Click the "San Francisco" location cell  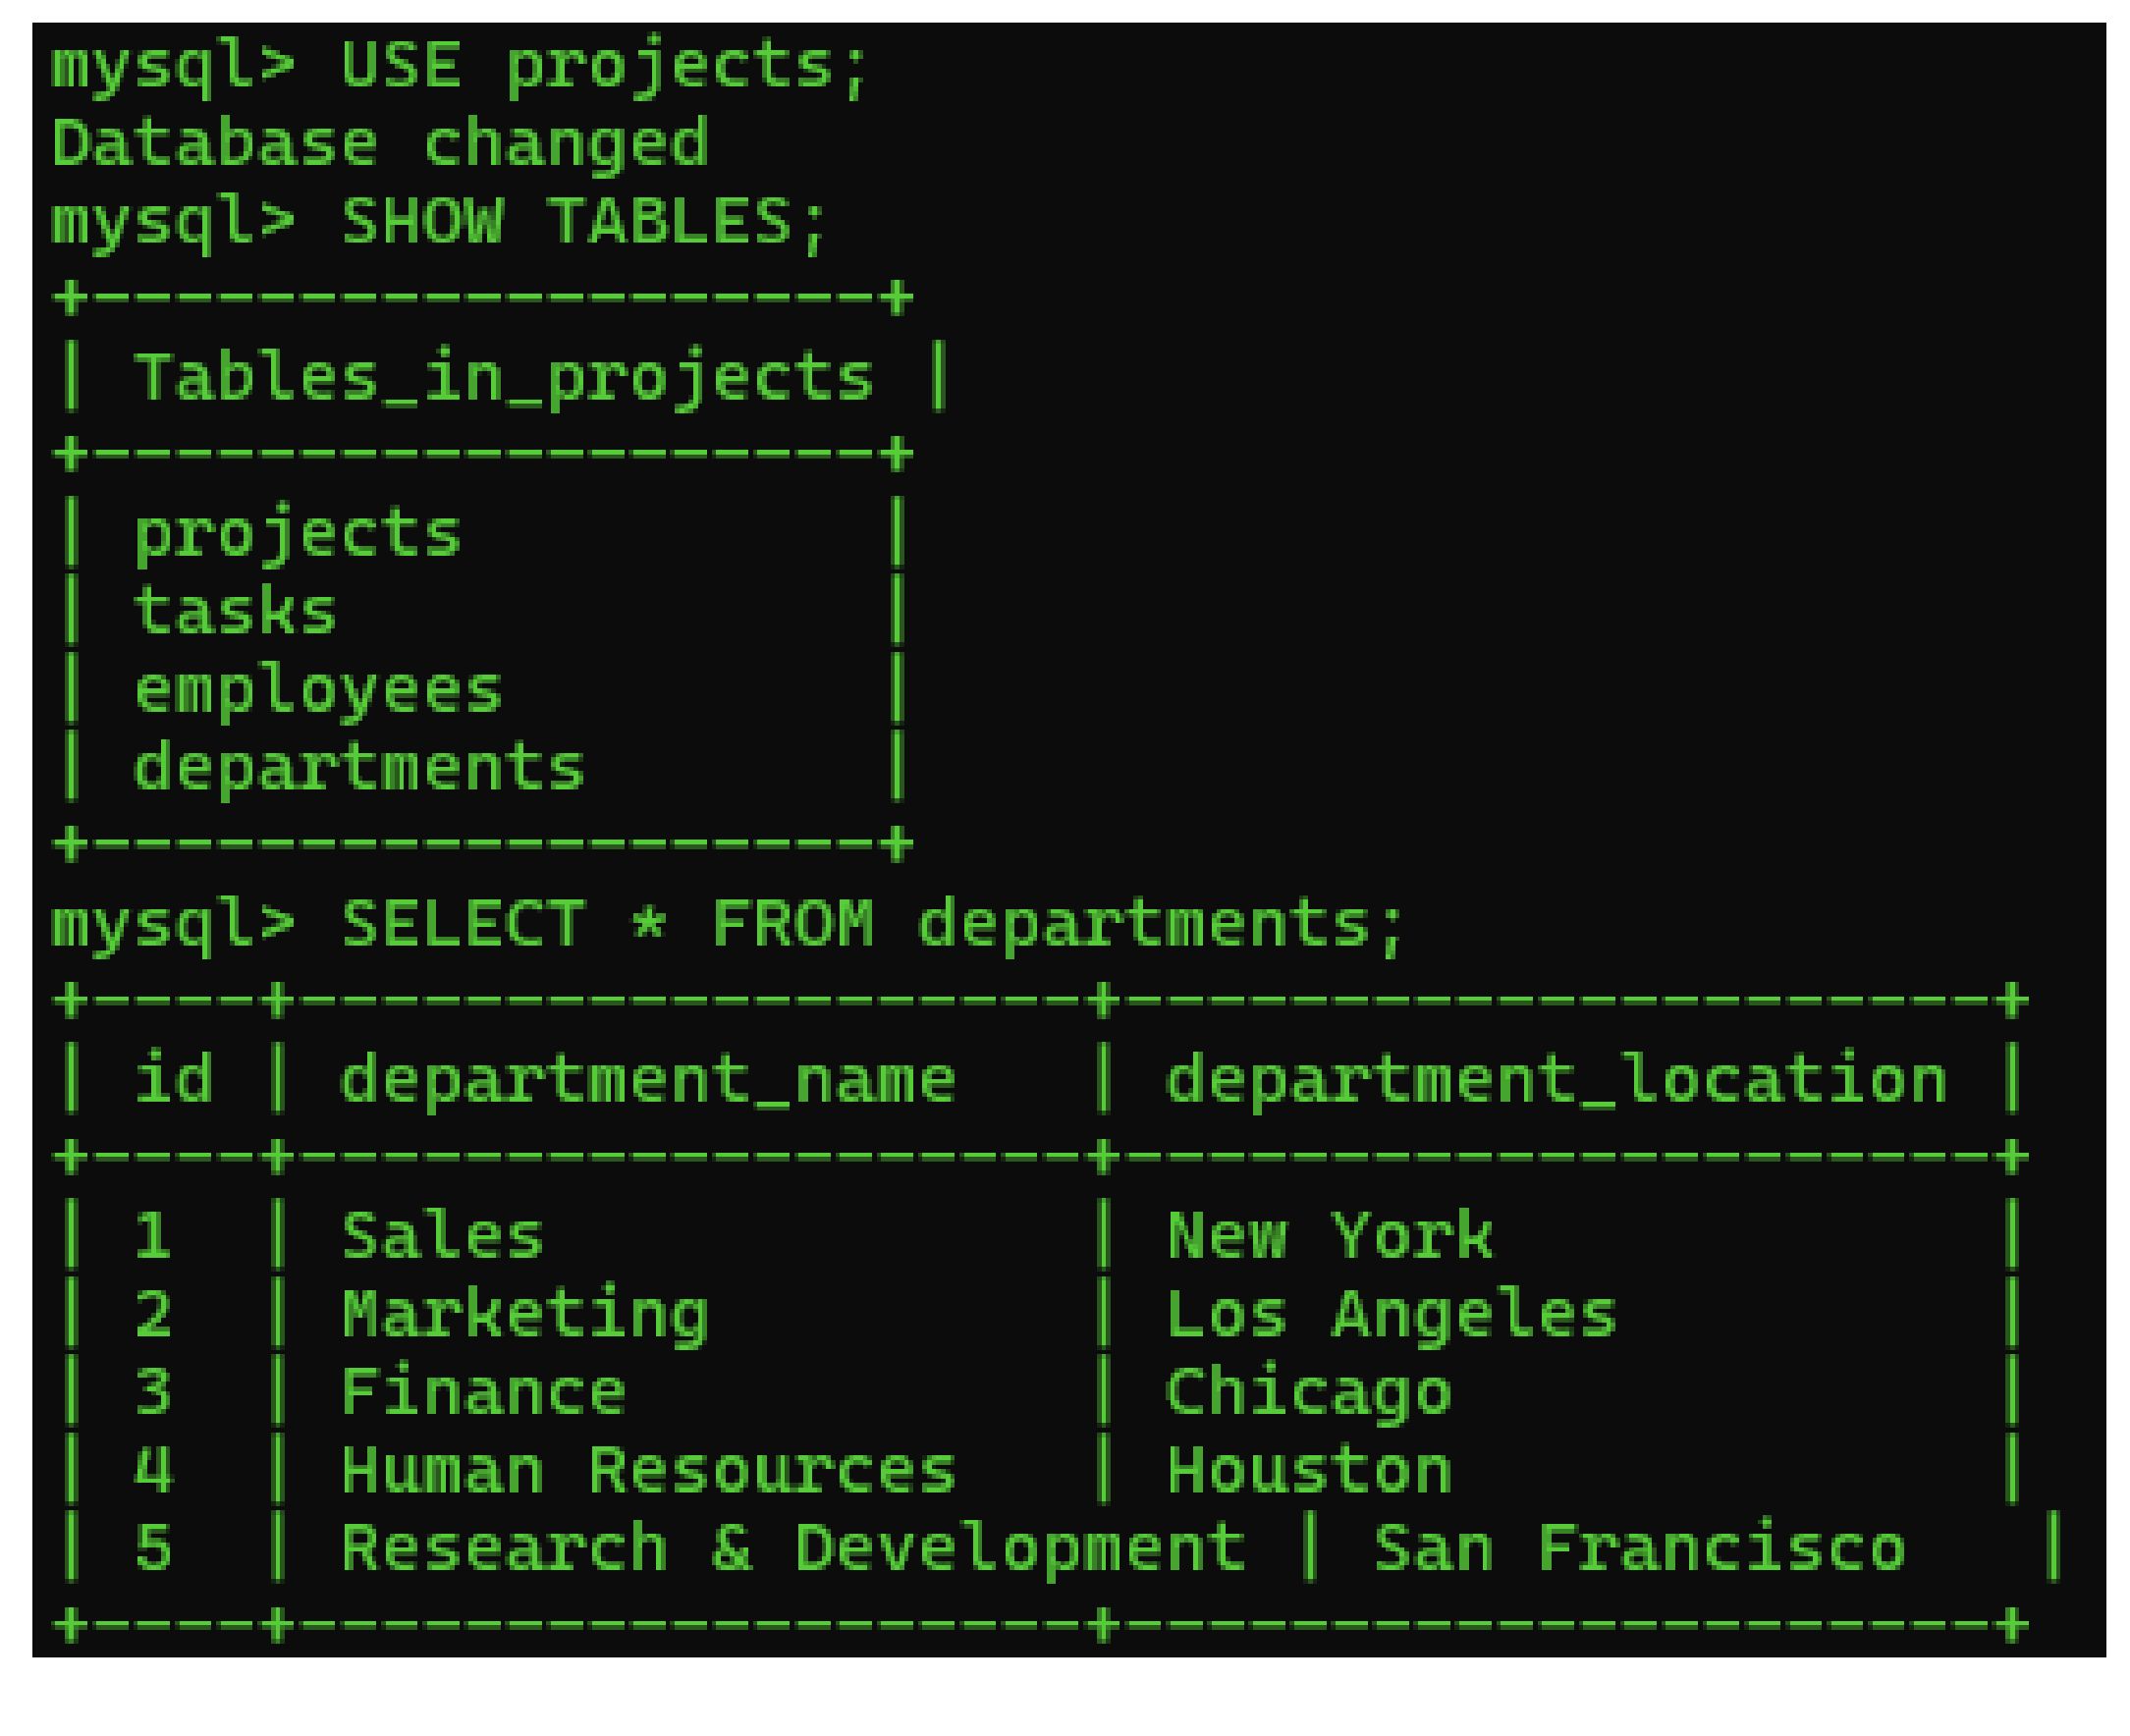point(1639,1549)
